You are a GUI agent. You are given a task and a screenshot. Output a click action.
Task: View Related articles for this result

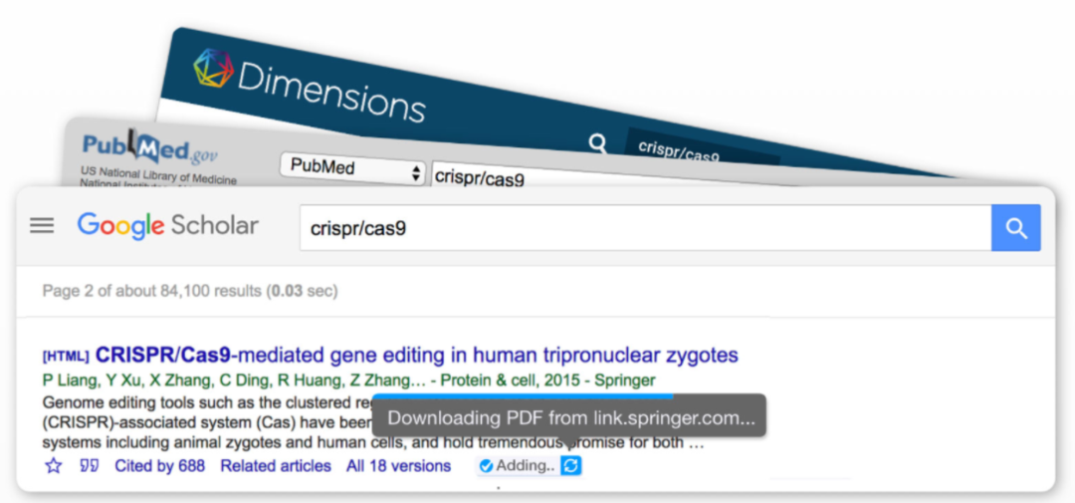(x=276, y=466)
